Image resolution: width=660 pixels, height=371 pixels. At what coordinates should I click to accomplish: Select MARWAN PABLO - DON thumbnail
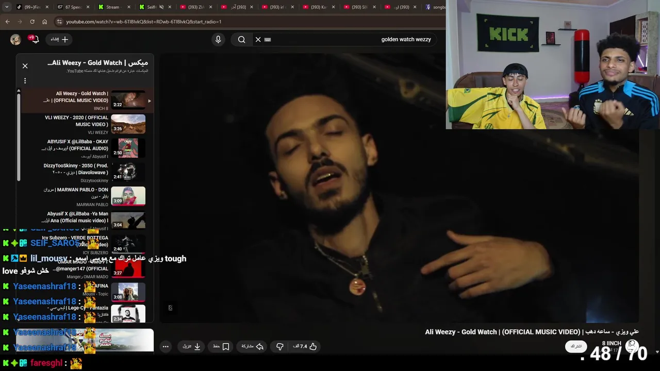tap(128, 196)
